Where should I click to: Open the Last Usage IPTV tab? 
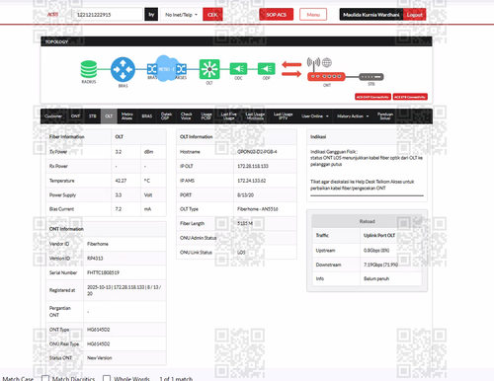pyautogui.click(x=284, y=116)
